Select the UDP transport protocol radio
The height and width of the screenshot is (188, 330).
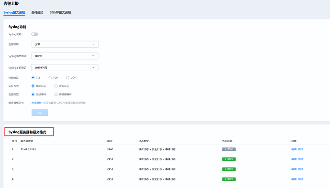[67, 78]
